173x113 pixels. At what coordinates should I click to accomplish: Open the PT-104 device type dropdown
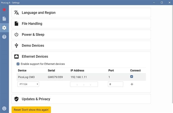click(28, 84)
